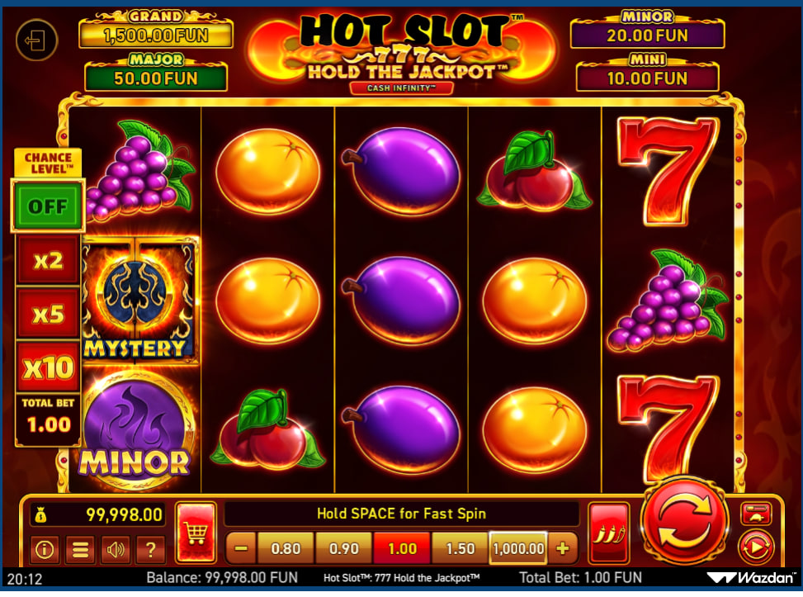
Task: Select the x2 chance level
Action: tap(48, 261)
